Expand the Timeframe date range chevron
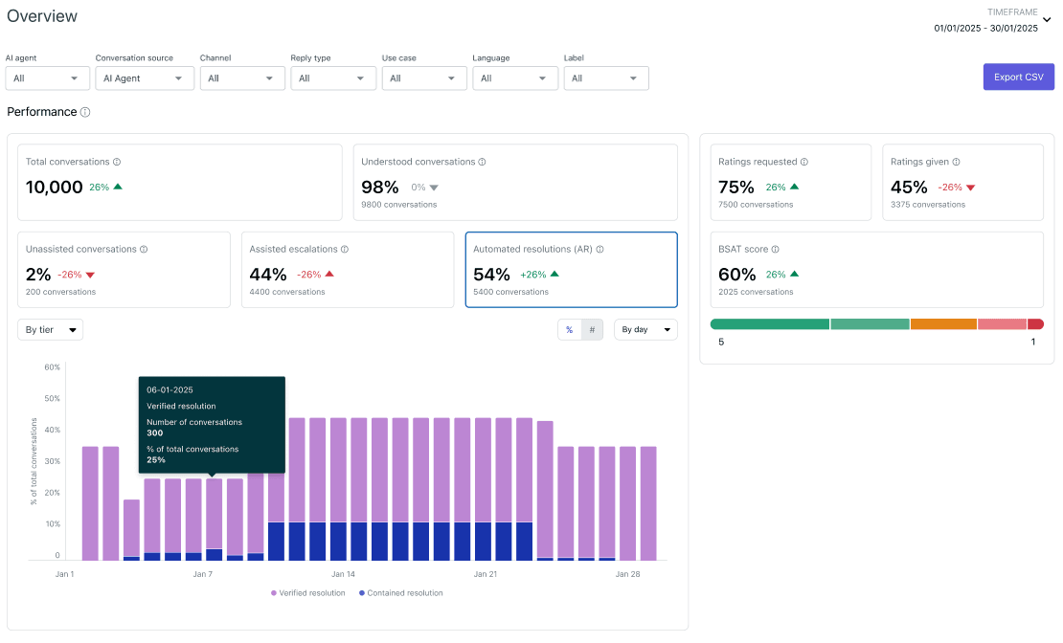The height and width of the screenshot is (643, 1063). [1047, 20]
